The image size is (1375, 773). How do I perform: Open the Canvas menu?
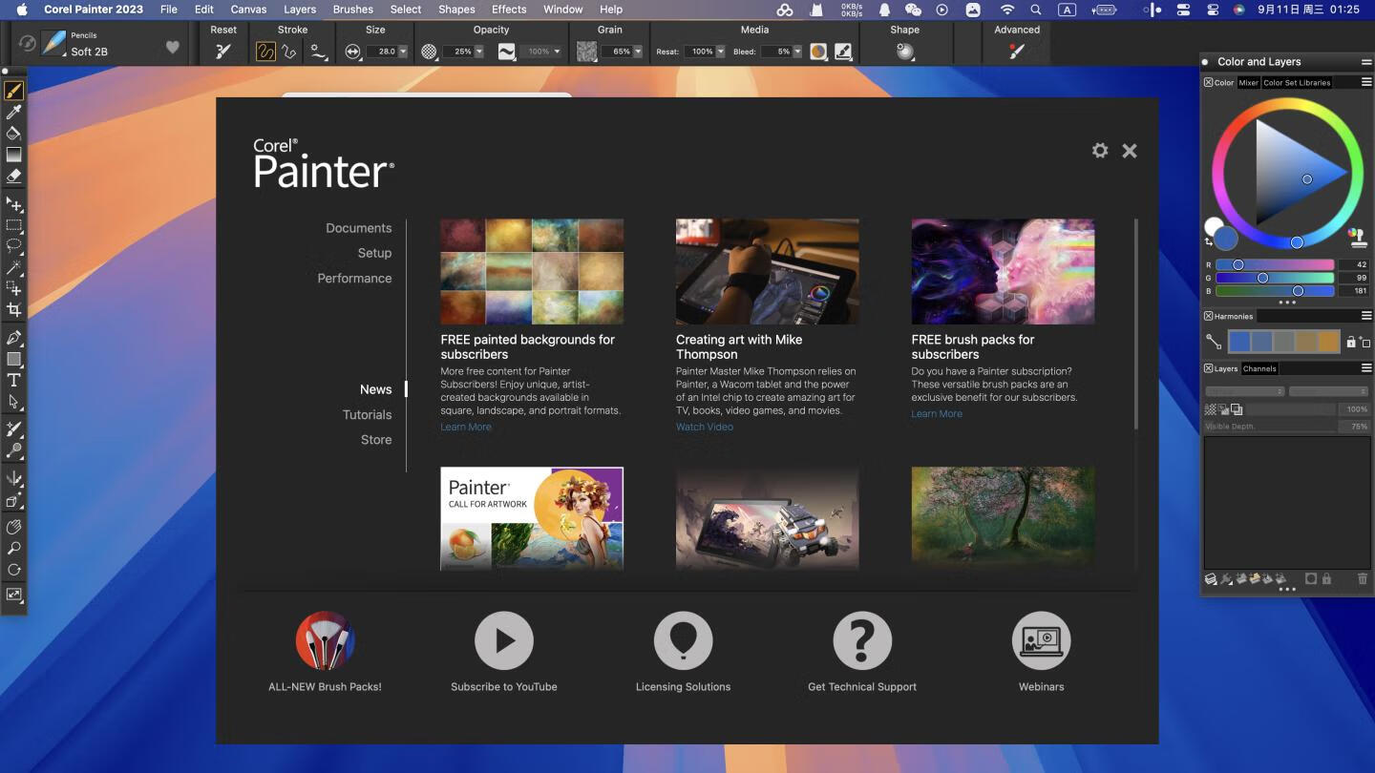coord(248,10)
